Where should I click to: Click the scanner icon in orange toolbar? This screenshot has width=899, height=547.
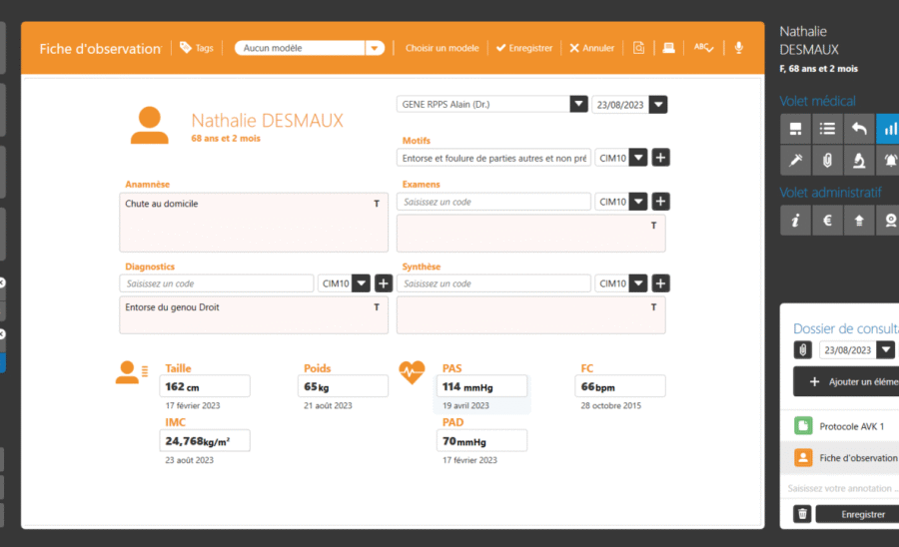[x=668, y=48]
